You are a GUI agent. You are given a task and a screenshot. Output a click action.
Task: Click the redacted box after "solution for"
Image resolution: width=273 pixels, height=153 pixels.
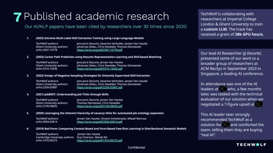226,125
